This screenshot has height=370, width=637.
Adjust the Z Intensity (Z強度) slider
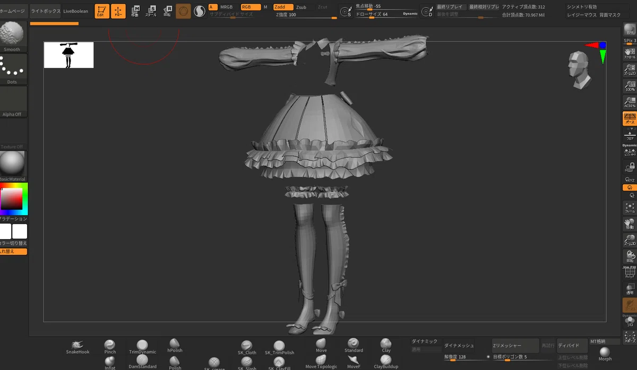[306, 15]
